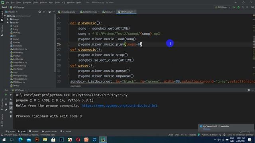
Task: Click the locate-file target icon in Project panel
Action: (40, 12)
